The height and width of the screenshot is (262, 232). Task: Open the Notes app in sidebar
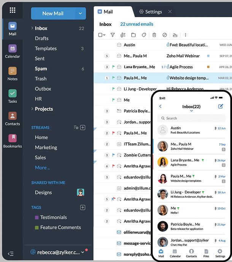click(x=12, y=74)
